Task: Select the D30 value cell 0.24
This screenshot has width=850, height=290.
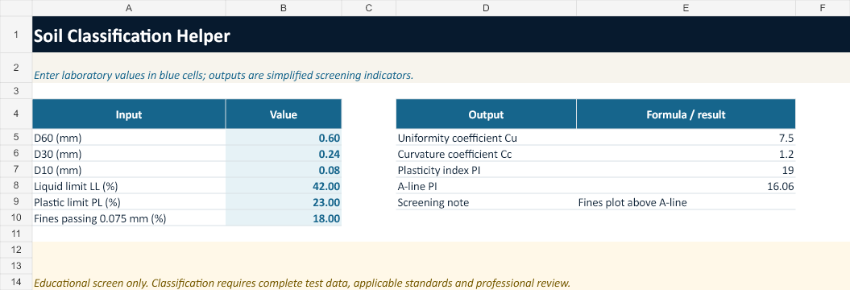Action: (284, 154)
